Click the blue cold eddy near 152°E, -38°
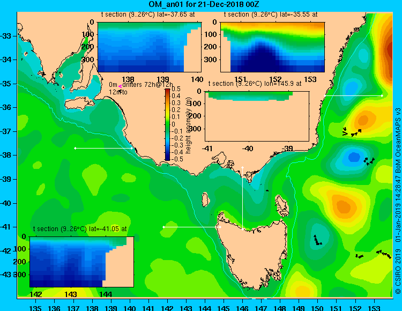 point(354,157)
